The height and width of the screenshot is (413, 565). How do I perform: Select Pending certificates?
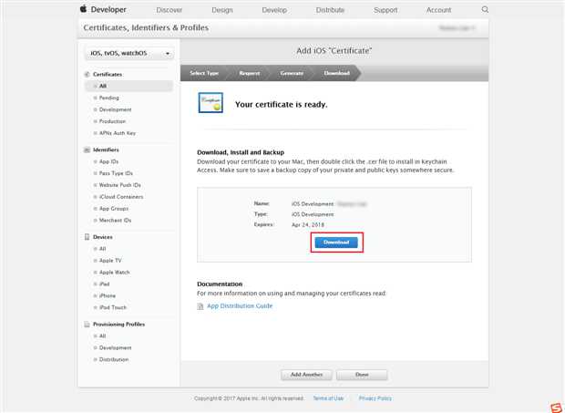pos(108,98)
